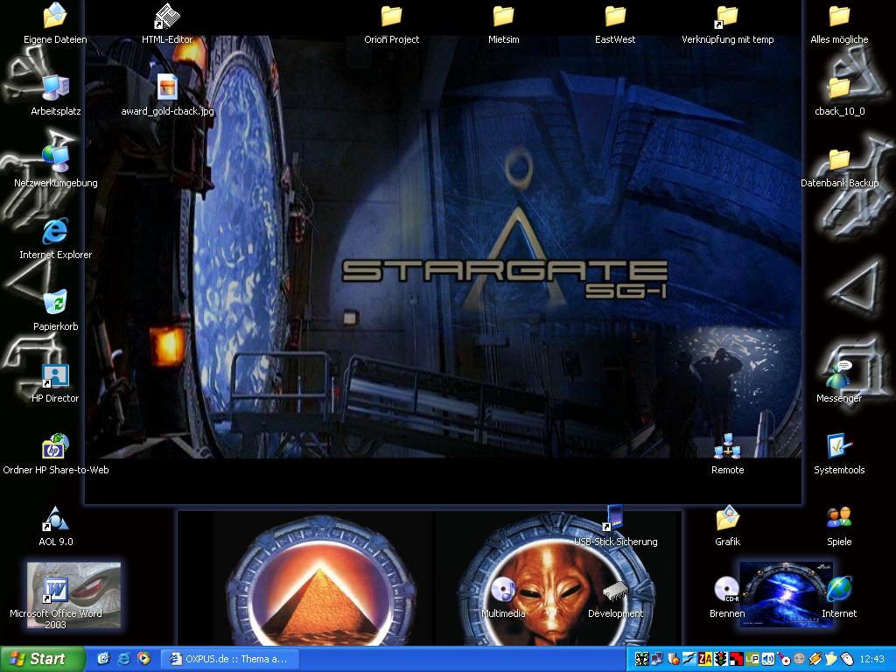Launch the USB-Stick Sicherung shortcut

pyautogui.click(x=615, y=519)
